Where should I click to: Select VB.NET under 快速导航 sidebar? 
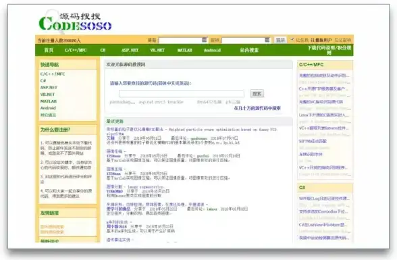(x=47, y=94)
